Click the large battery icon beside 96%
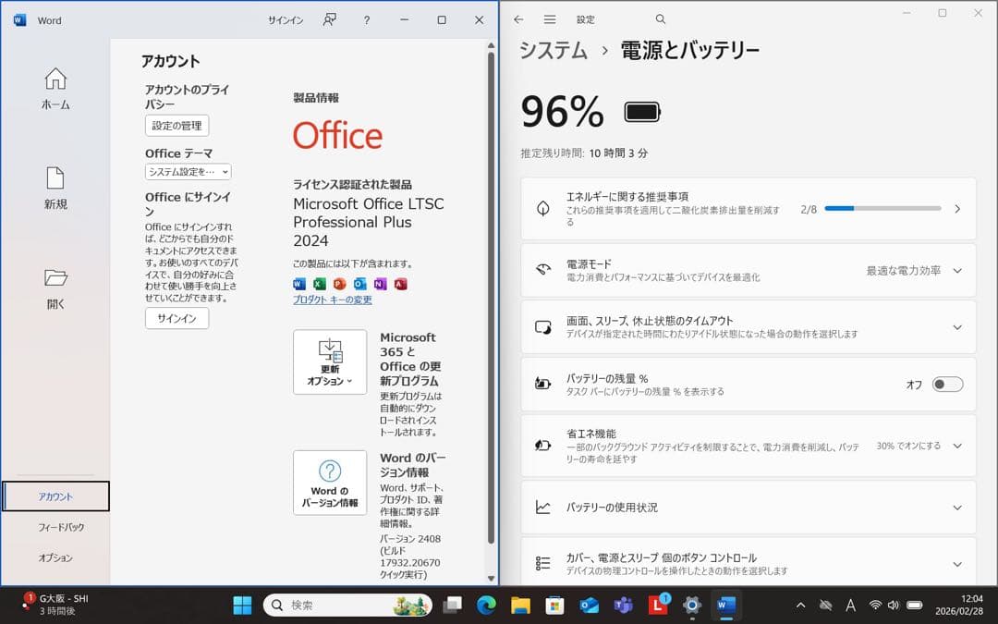Viewport: 998px width, 624px height. point(642,112)
